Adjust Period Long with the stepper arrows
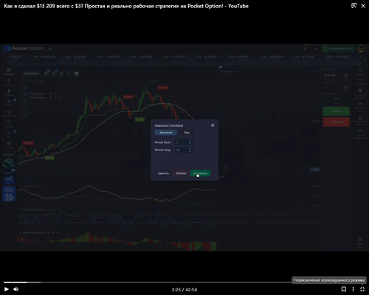This screenshot has width=369, height=295. [x=190, y=150]
